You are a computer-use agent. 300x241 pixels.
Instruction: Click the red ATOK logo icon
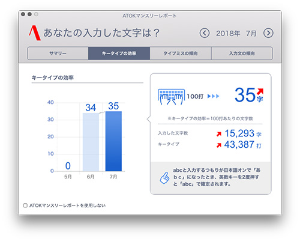pos(35,33)
